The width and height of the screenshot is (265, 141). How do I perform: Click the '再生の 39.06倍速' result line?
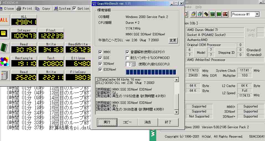coord(130,109)
